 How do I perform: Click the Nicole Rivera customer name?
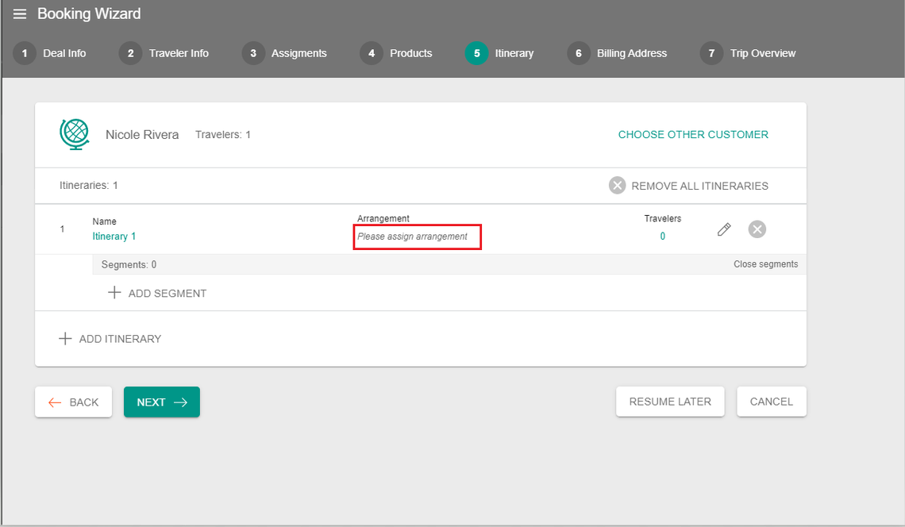[x=142, y=134]
